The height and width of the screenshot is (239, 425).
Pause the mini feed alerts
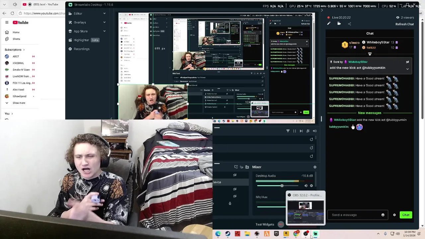coord(295,131)
